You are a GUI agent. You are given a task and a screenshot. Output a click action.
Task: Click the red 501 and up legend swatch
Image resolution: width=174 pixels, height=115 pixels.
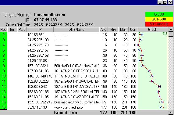click(x=159, y=24)
